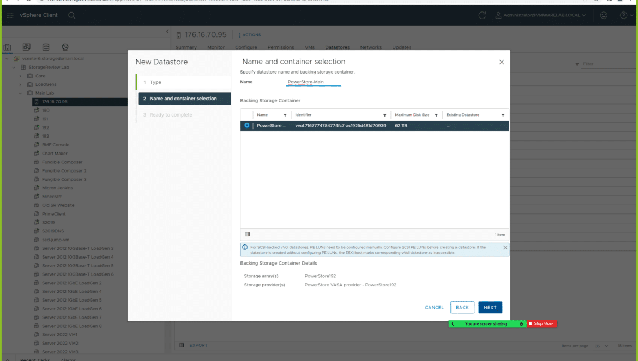Click the PowerStore container identifier cell

coord(341,126)
